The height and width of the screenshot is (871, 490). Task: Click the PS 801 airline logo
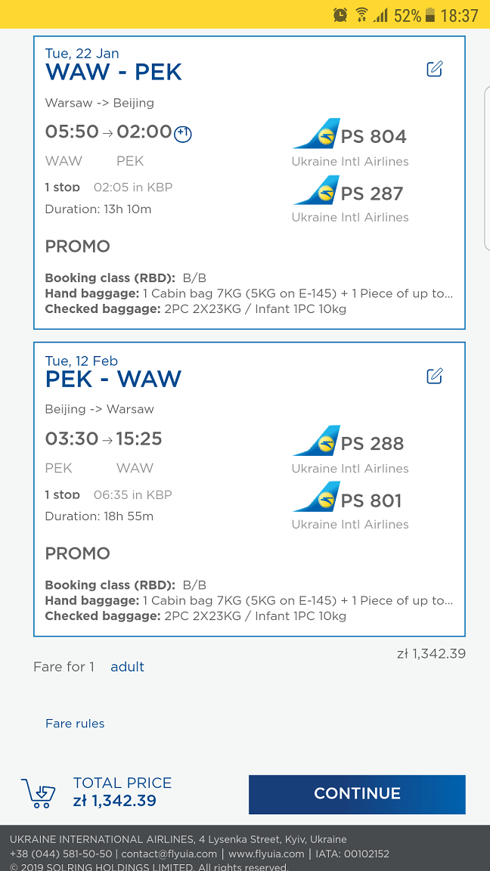coord(316,497)
